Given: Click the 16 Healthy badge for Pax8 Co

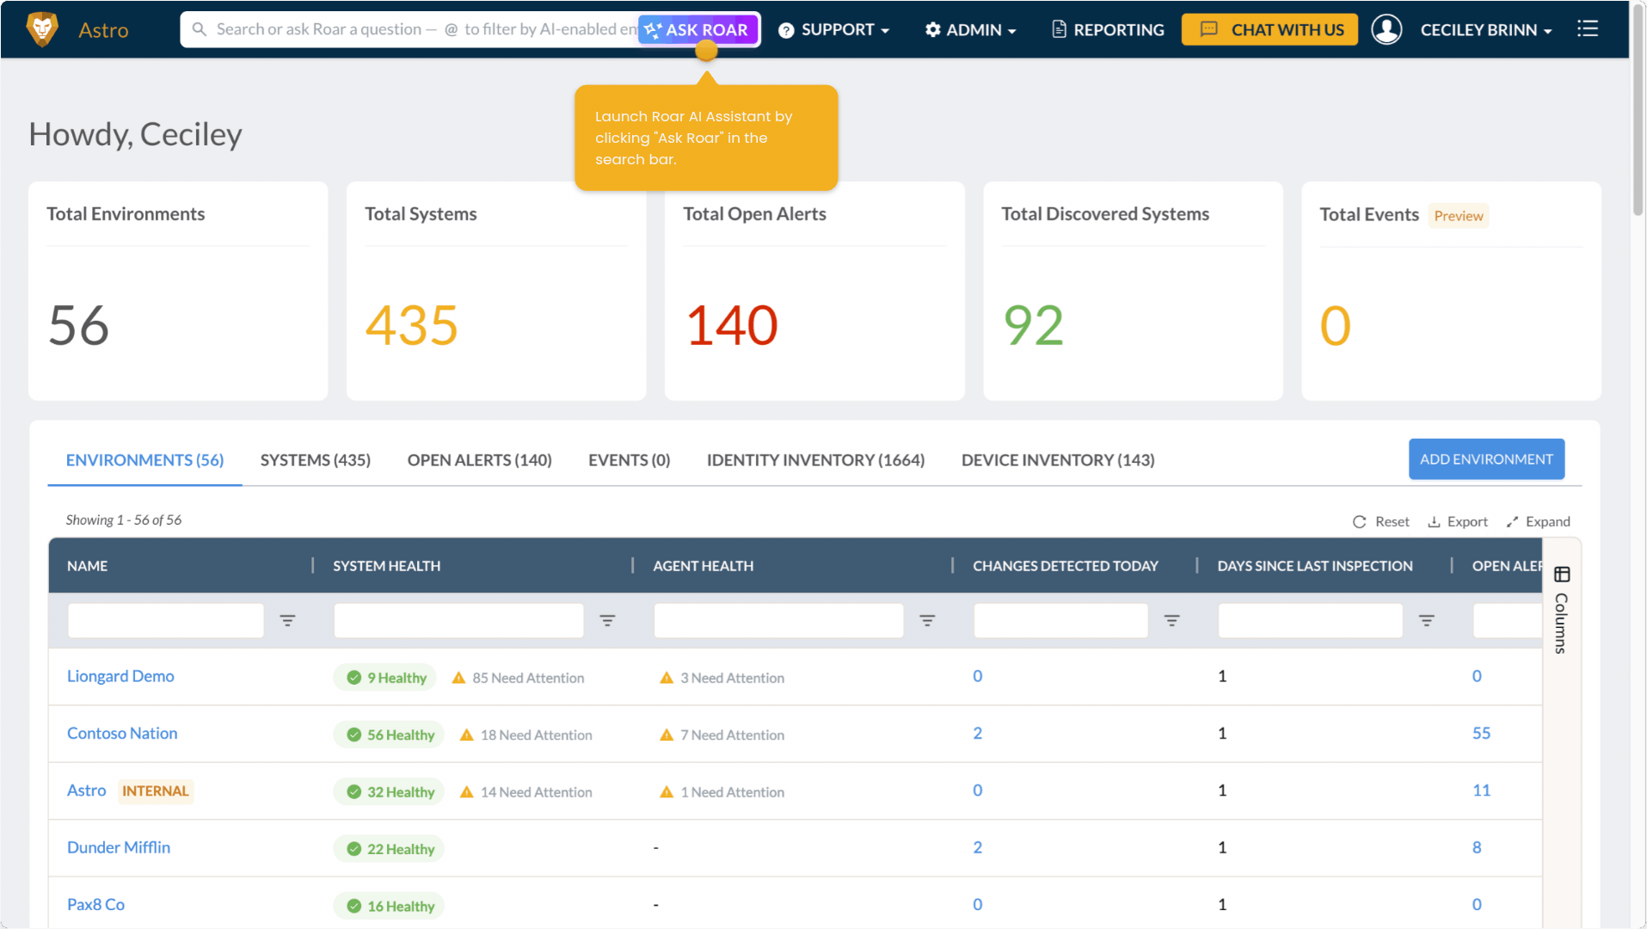Looking at the screenshot, I should coord(390,906).
